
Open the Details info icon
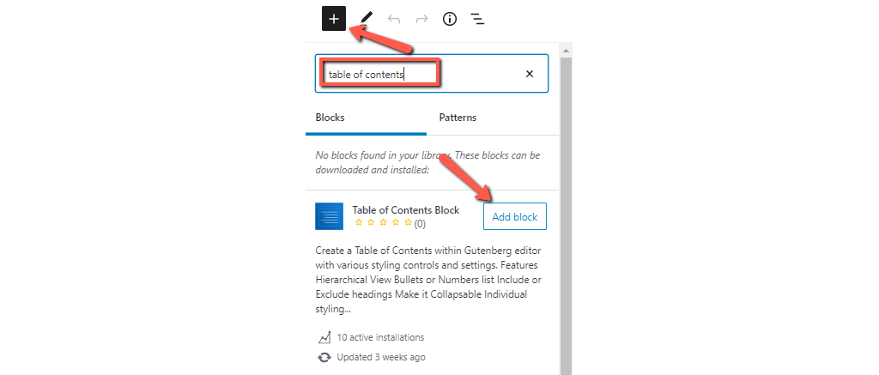(x=449, y=18)
